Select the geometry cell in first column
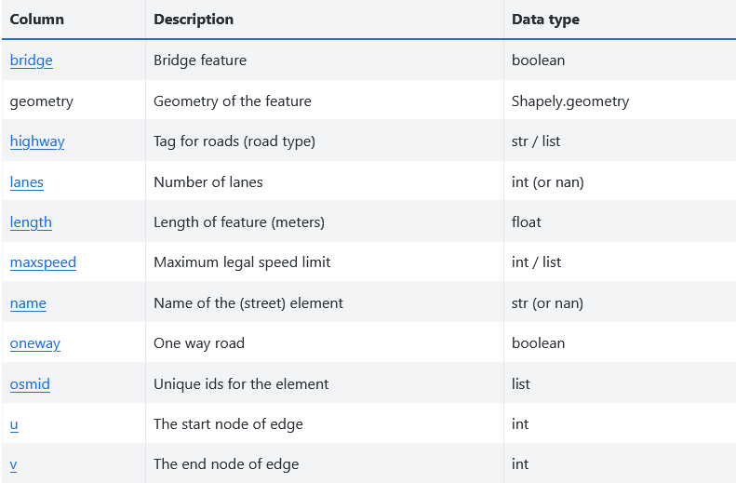The image size is (736, 483). click(42, 101)
